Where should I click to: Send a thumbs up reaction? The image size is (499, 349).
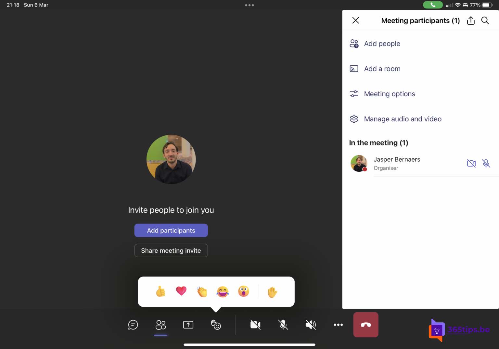(160, 291)
